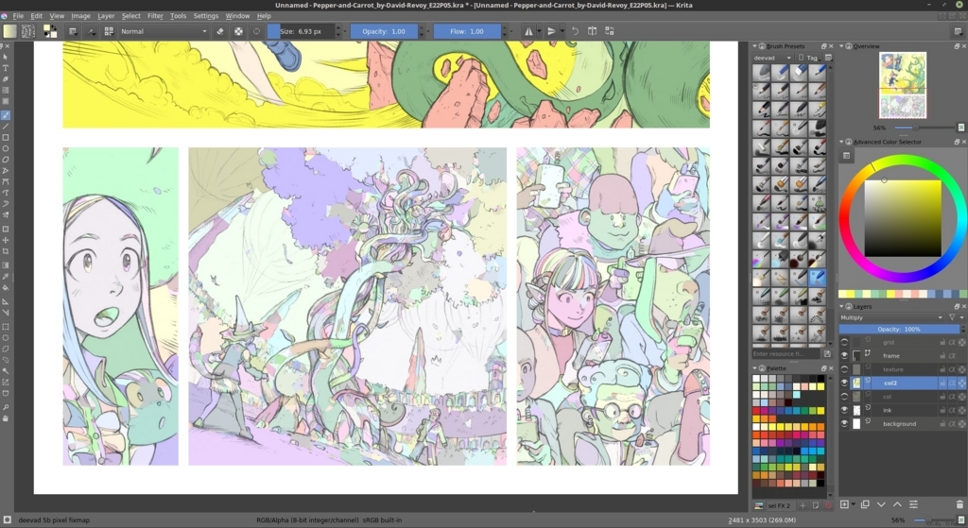Click the brush resource filter input field
968x528 pixels.
[786, 354]
